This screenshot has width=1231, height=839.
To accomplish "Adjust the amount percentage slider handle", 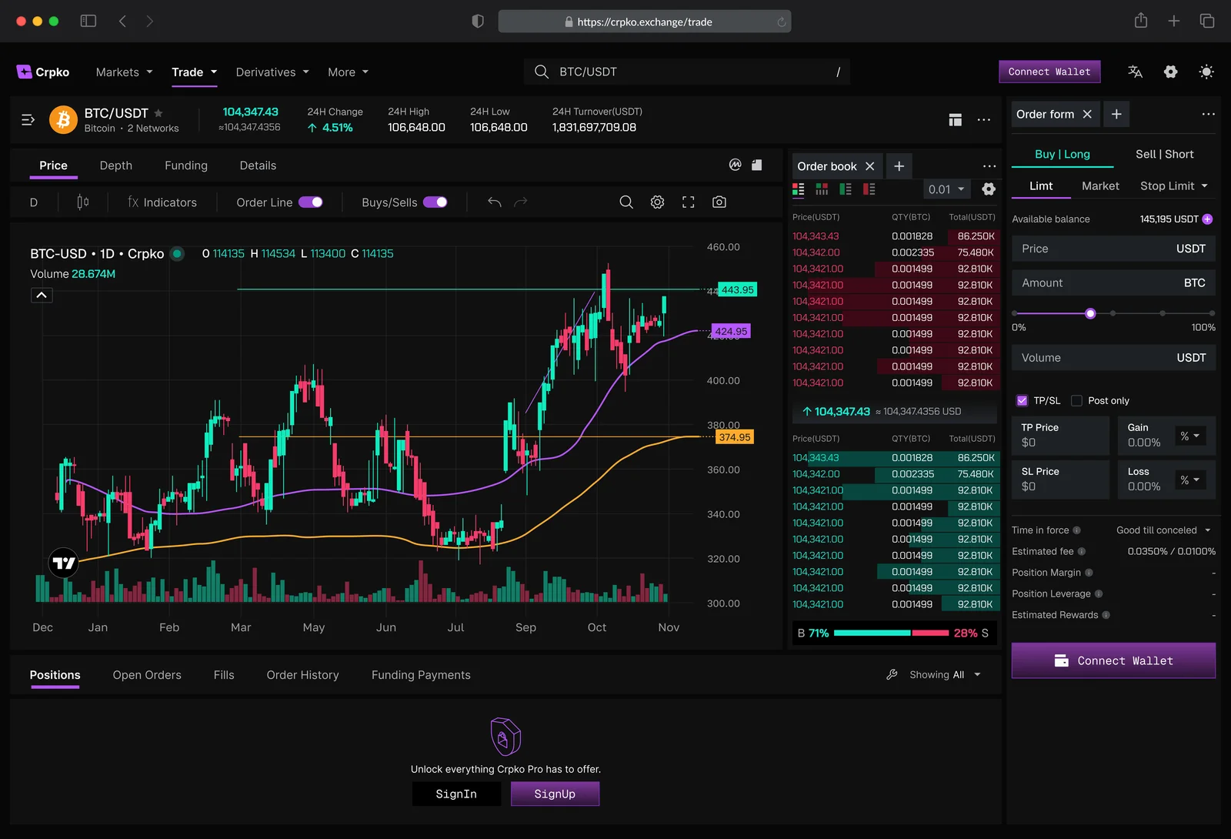I will 1090,313.
